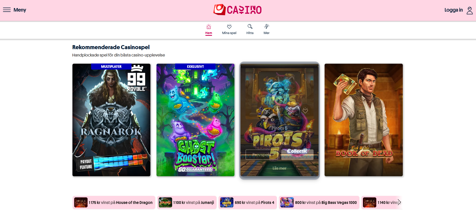
Task: Open the Ragnarök 99 Royale game card
Action: pyautogui.click(x=111, y=120)
